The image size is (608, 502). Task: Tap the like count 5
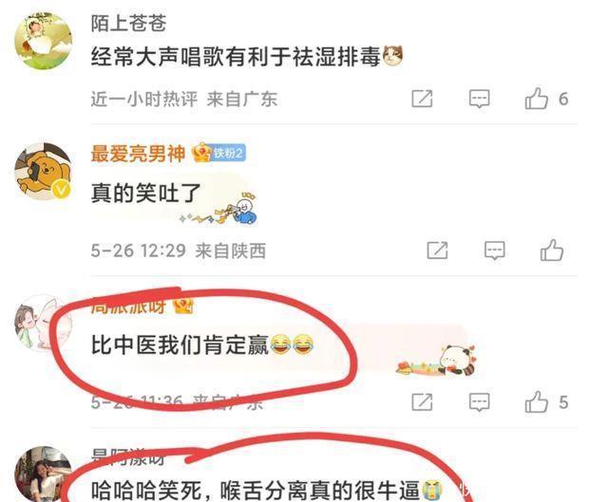pyautogui.click(x=563, y=402)
